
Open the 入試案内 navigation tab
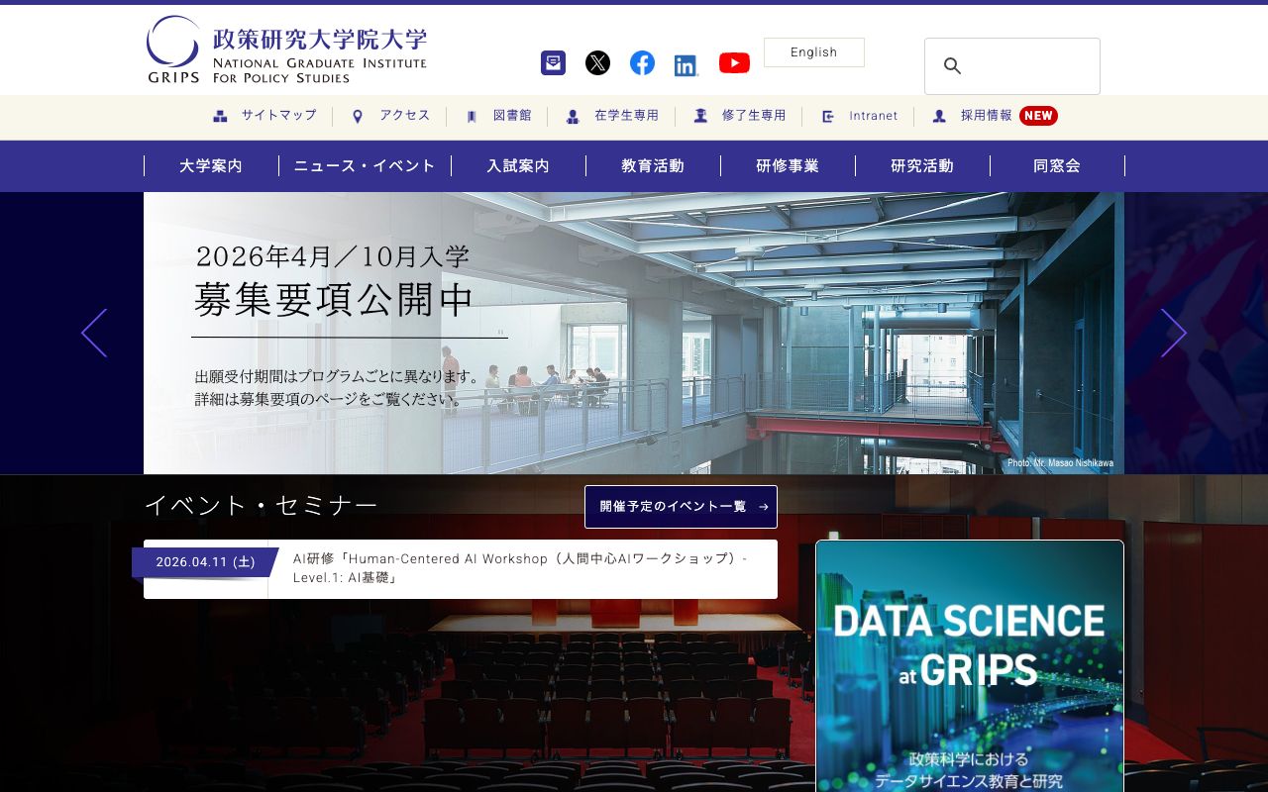518,165
